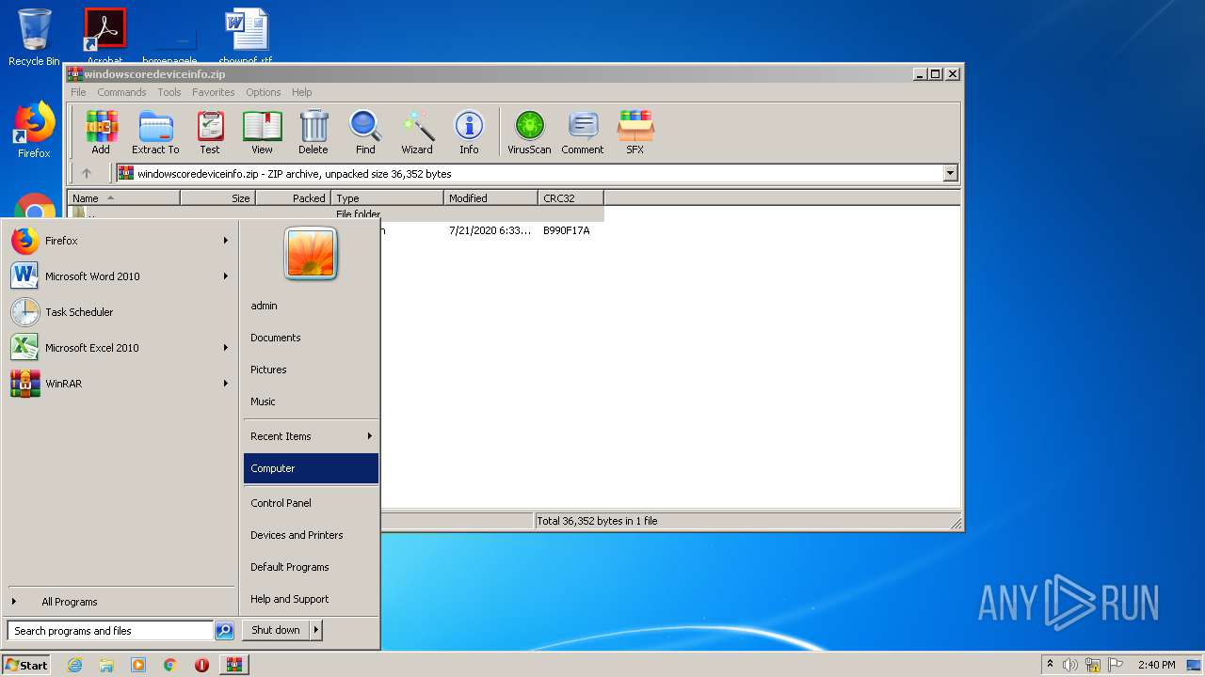Screen dimensions: 1205x677
Task: Click the Add toolbar icon in WinRAR
Action: [101, 132]
